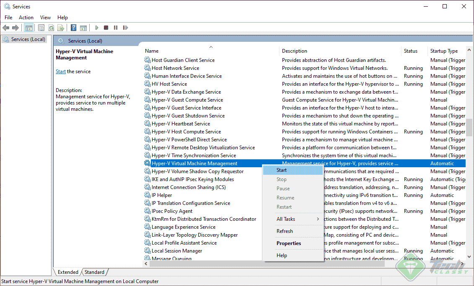Select Services (Local) in the left tree

[x=28, y=39]
